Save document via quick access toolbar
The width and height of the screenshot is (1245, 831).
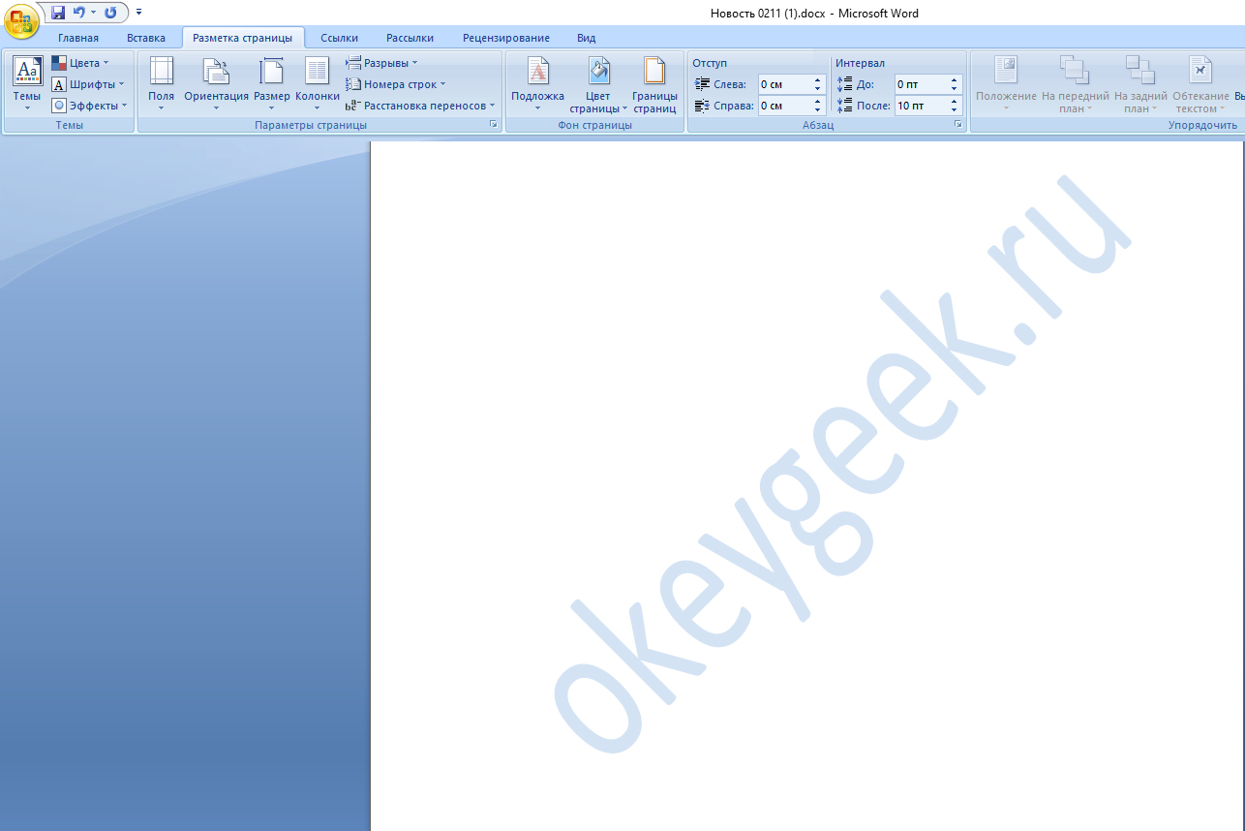click(x=58, y=13)
